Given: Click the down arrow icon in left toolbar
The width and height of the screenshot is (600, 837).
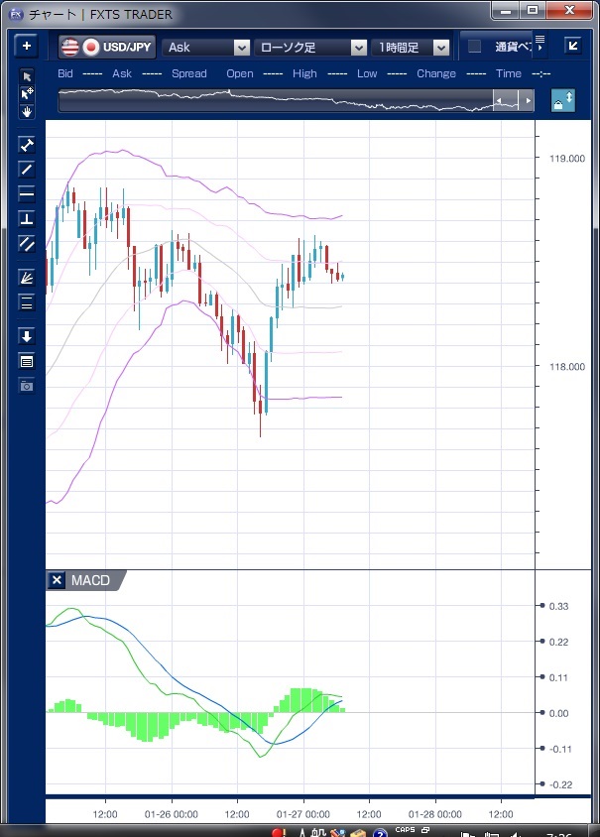Looking at the screenshot, I should (27, 336).
